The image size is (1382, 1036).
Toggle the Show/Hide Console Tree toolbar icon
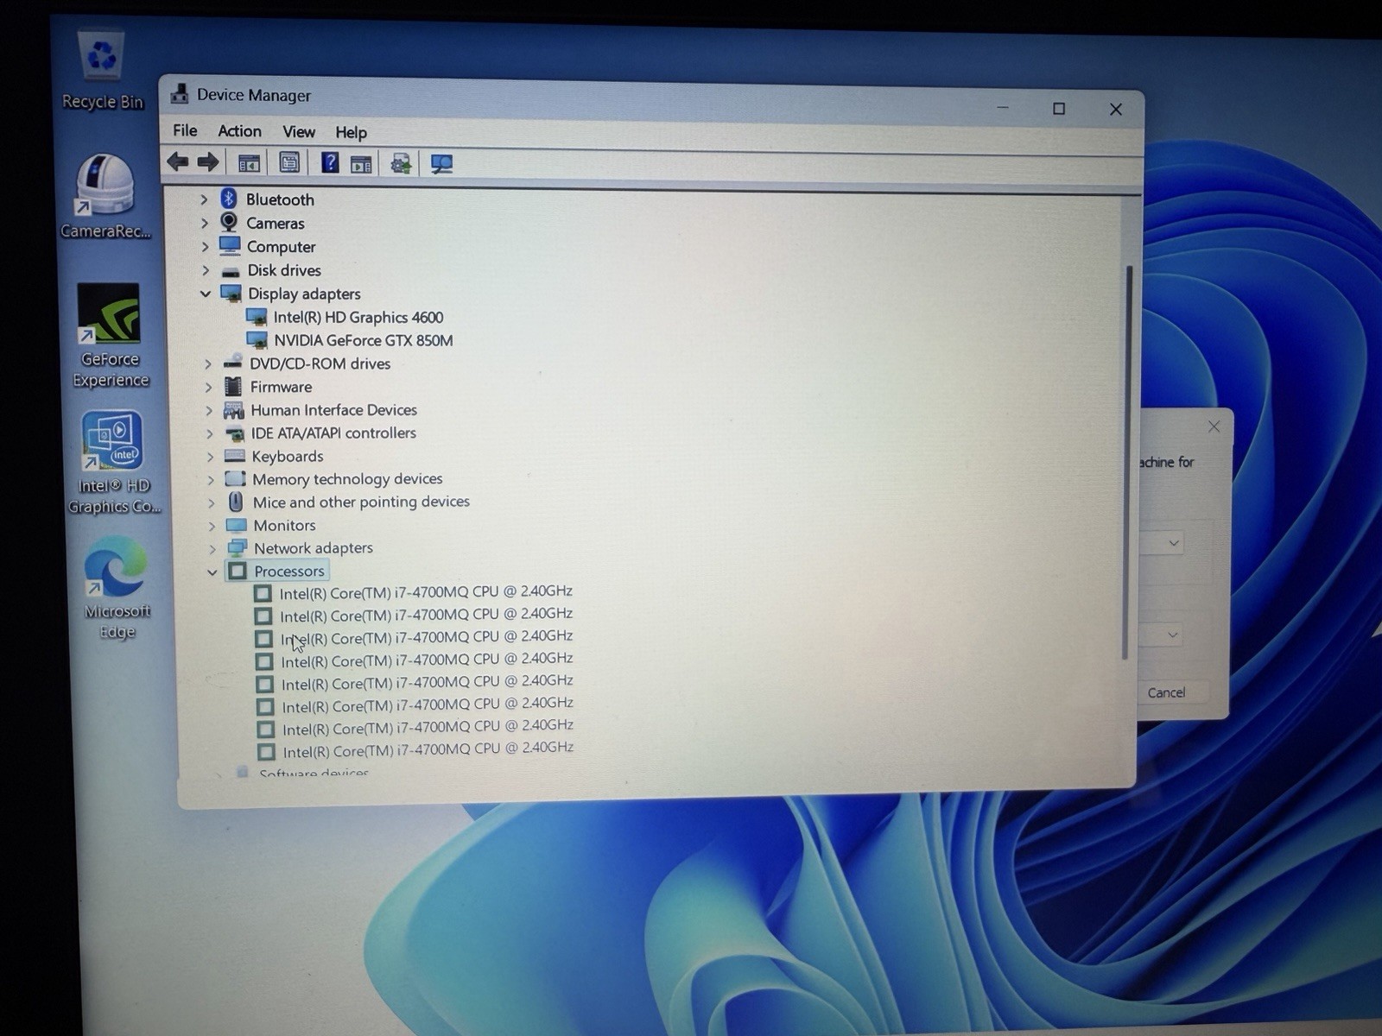(249, 162)
